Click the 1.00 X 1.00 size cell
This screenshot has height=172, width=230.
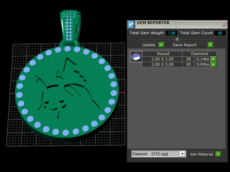click(162, 59)
